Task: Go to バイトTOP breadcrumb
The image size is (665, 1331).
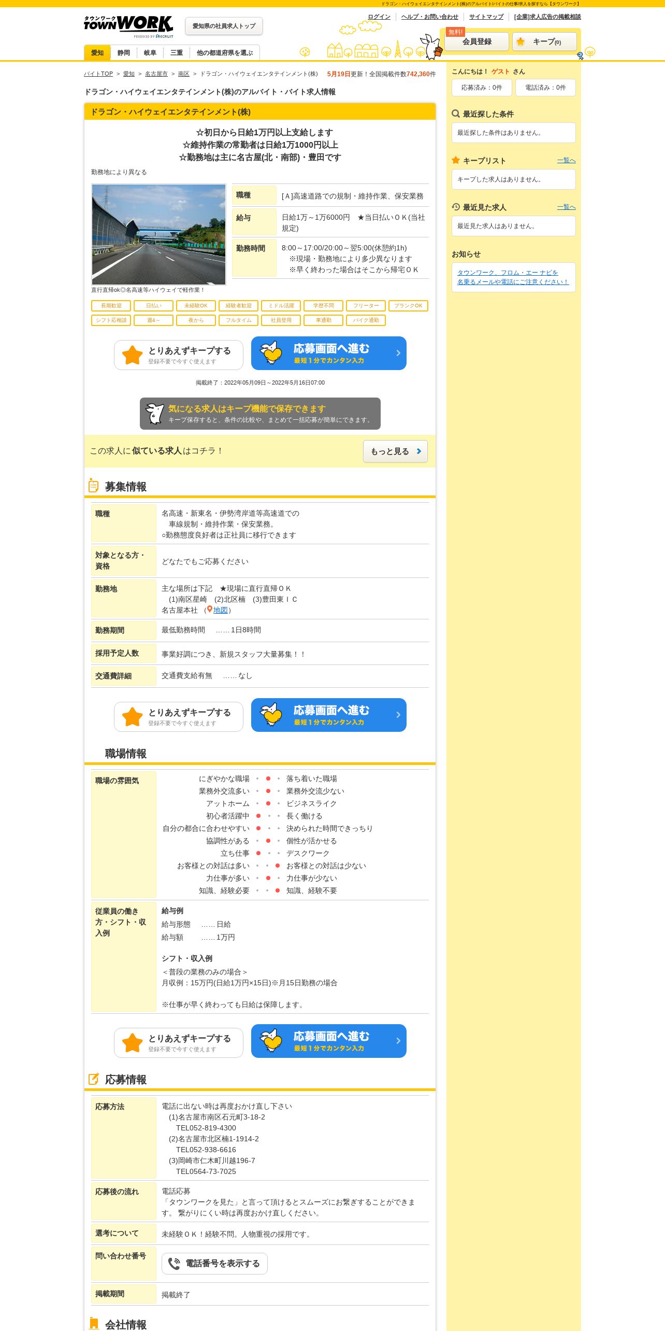Action: click(98, 74)
